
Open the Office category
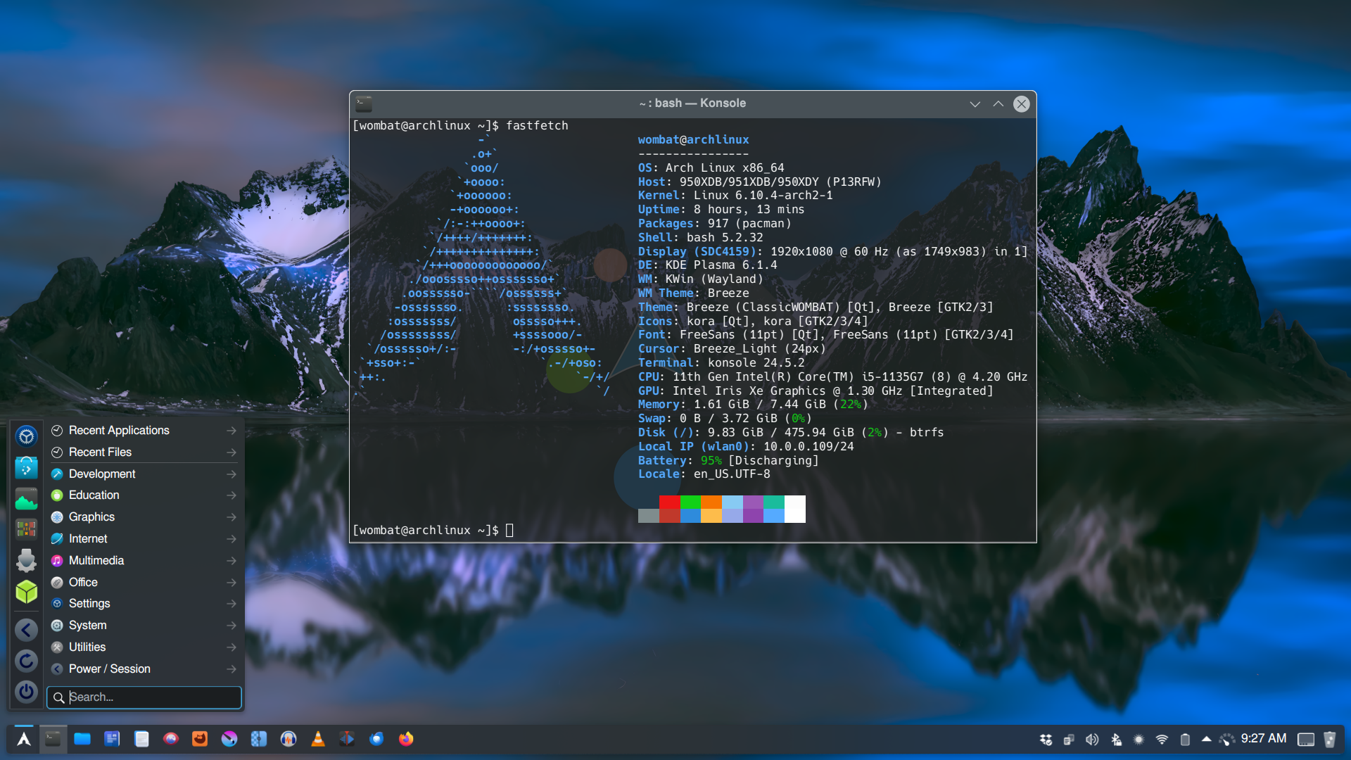tap(144, 582)
